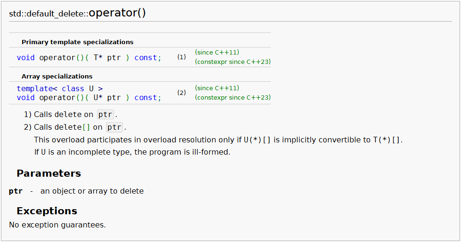
Task: Select the (2) overload number marker
Action: 181,93
